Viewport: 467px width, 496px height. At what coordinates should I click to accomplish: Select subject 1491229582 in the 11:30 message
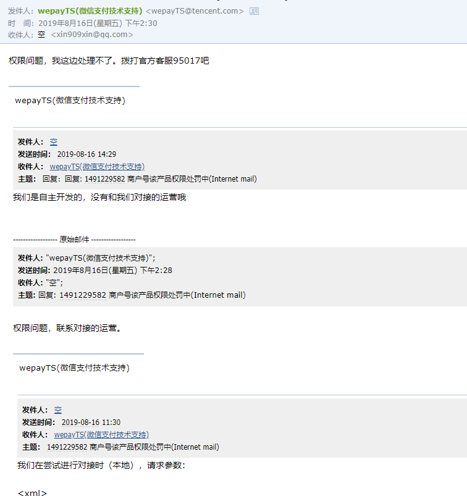tap(133, 447)
